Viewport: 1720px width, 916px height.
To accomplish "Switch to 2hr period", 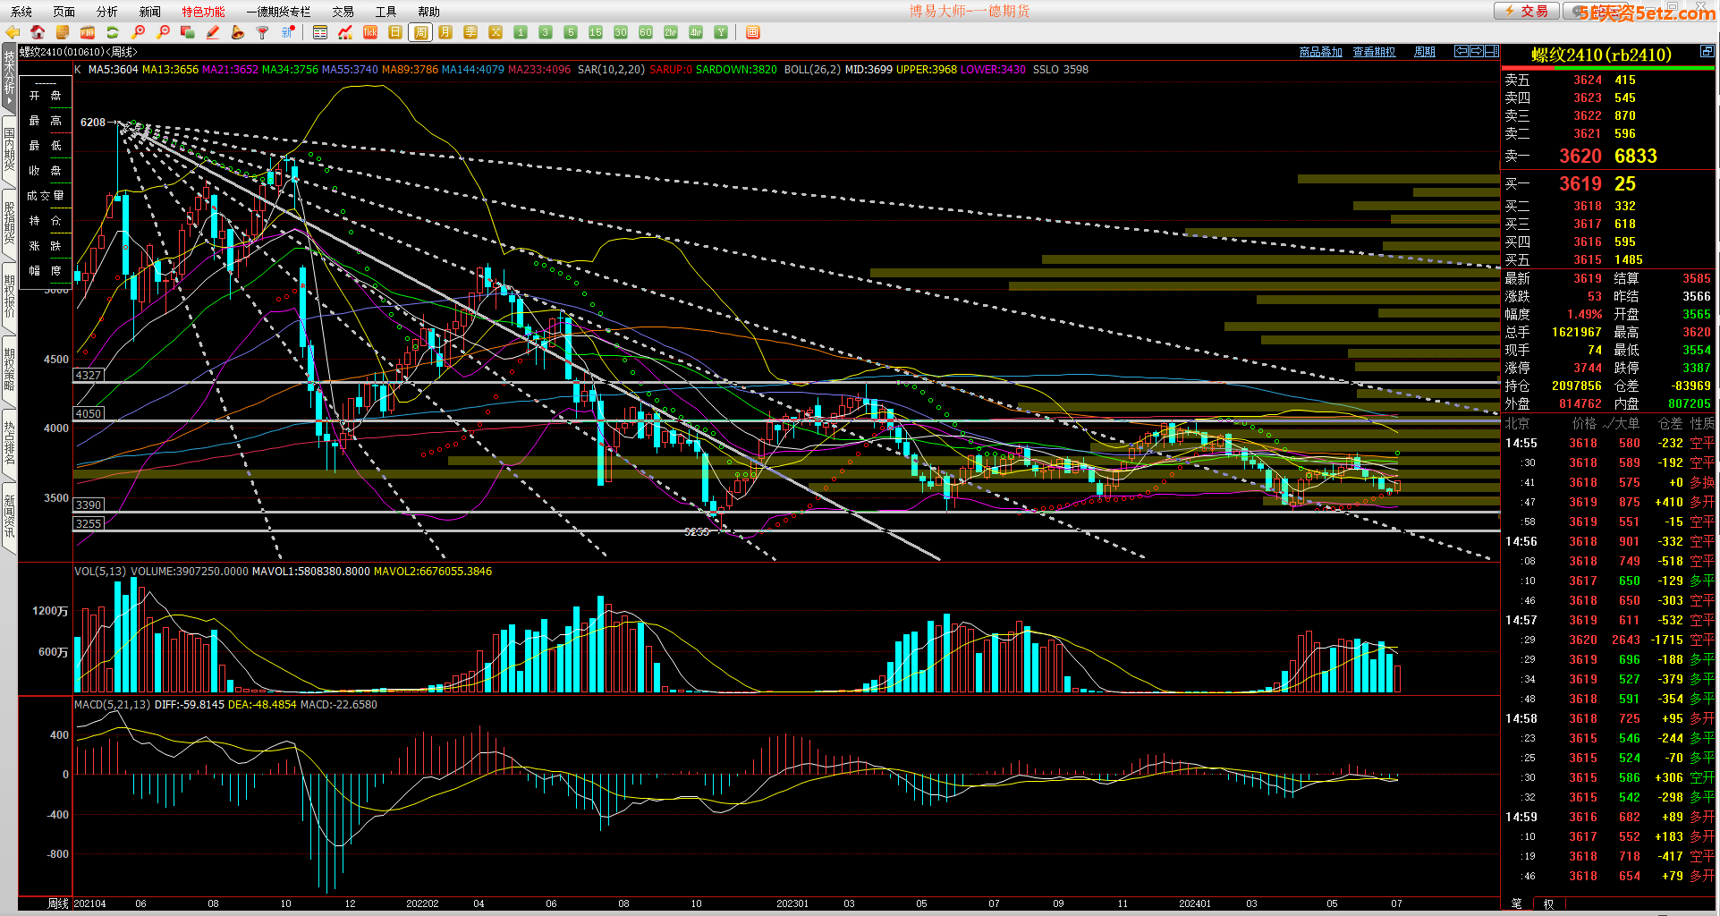I will (x=671, y=32).
